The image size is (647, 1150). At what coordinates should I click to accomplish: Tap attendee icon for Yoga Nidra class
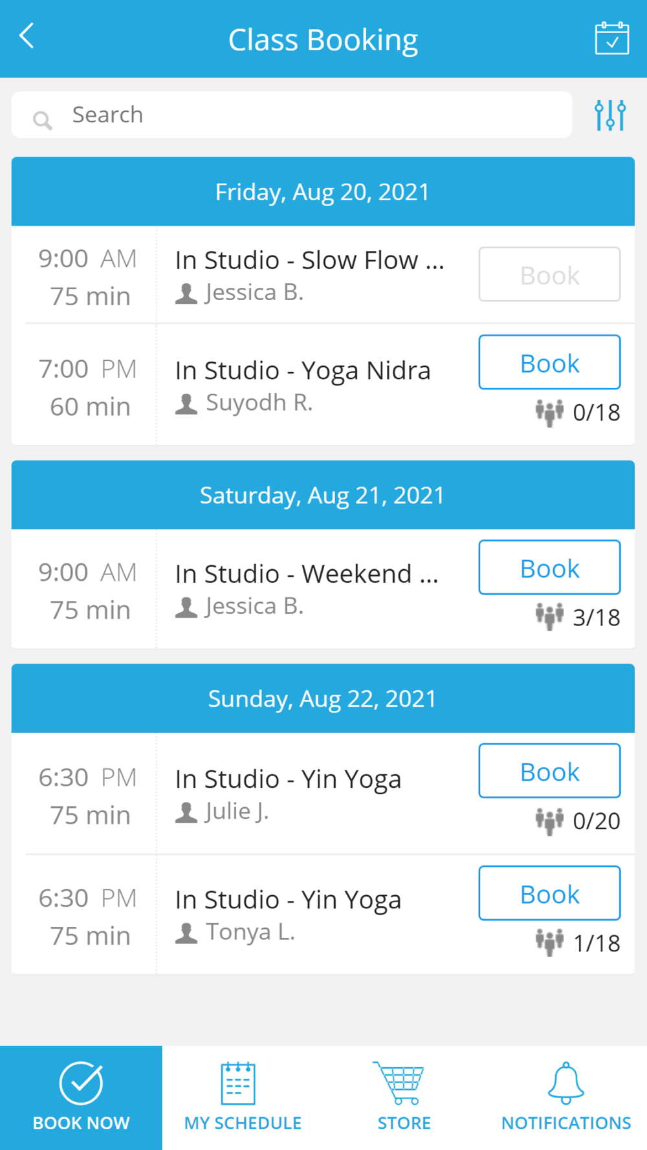549,412
